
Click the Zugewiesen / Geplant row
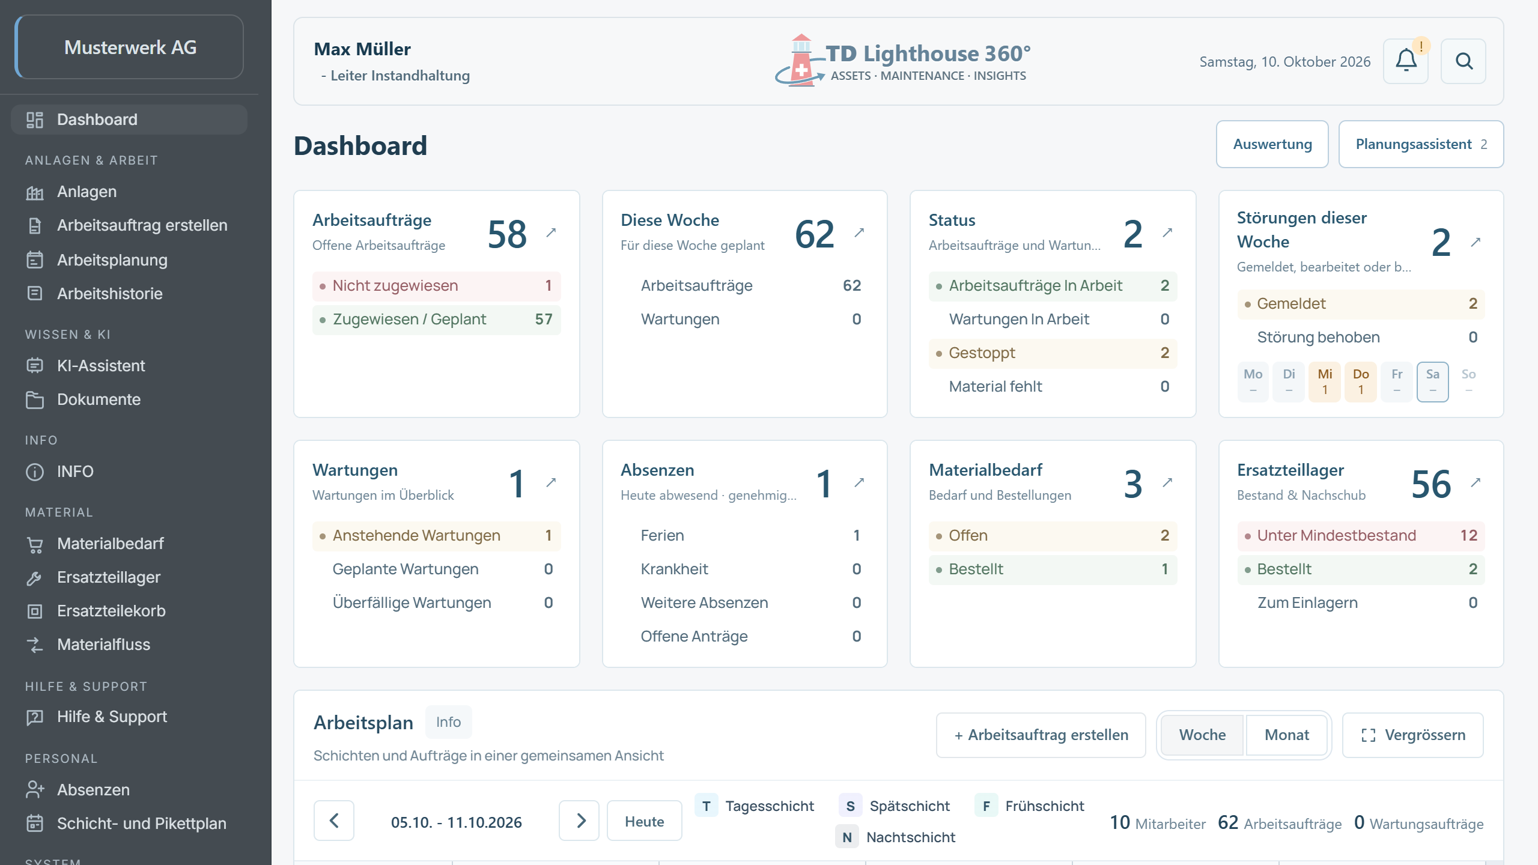coord(437,320)
